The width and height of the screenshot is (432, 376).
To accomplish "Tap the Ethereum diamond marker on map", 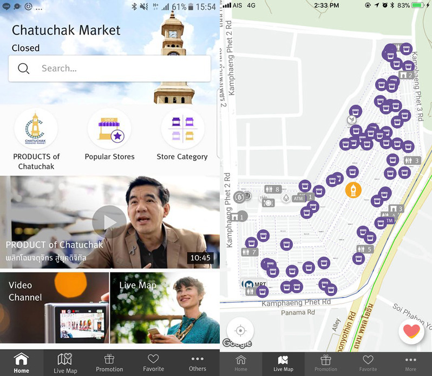I will (286, 198).
